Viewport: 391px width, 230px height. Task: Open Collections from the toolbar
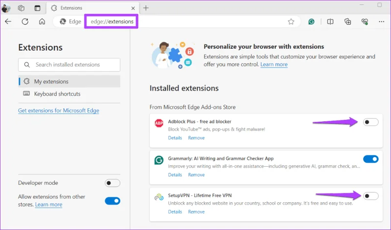348,21
